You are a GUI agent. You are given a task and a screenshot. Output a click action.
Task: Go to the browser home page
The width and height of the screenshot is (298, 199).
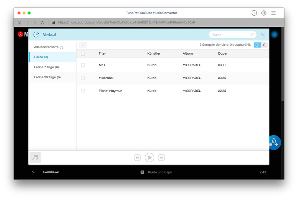point(19,23)
